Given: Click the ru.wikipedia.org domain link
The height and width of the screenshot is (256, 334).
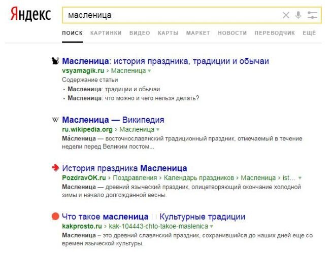Looking at the screenshot, I should (87, 129).
